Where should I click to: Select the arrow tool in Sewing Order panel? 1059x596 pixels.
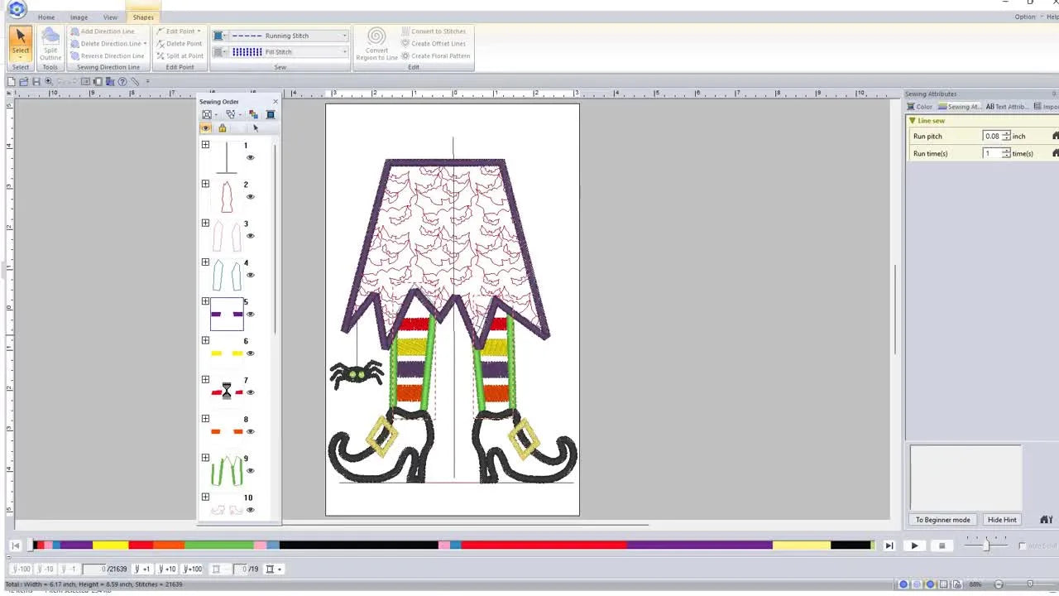254,127
